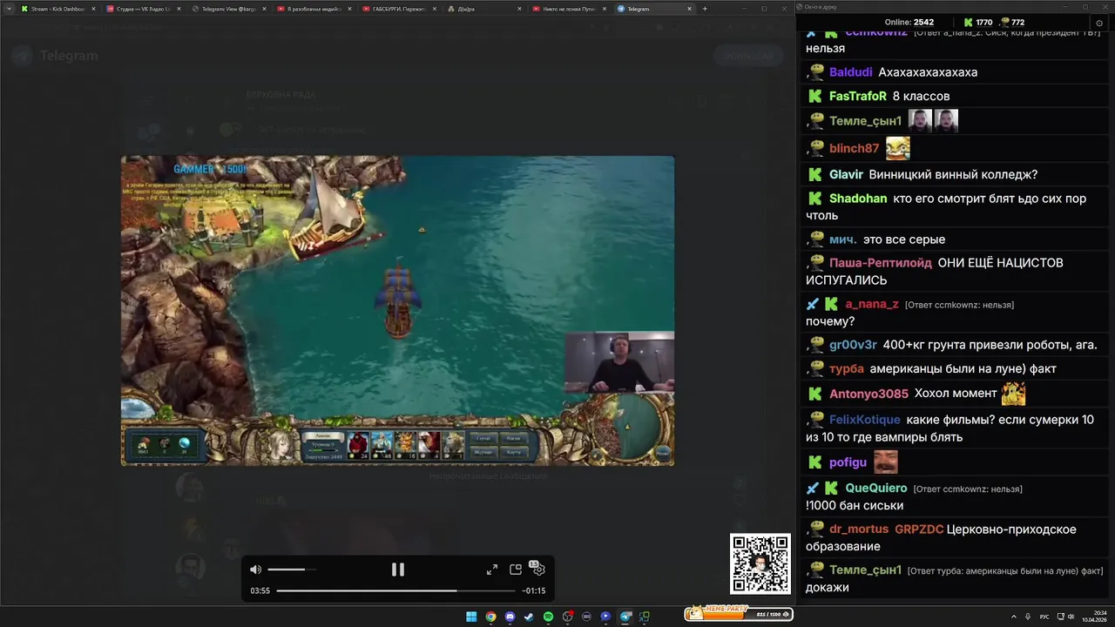1115x627 pixels.
Task: Click Baldudi username in chat
Action: pyautogui.click(x=850, y=72)
